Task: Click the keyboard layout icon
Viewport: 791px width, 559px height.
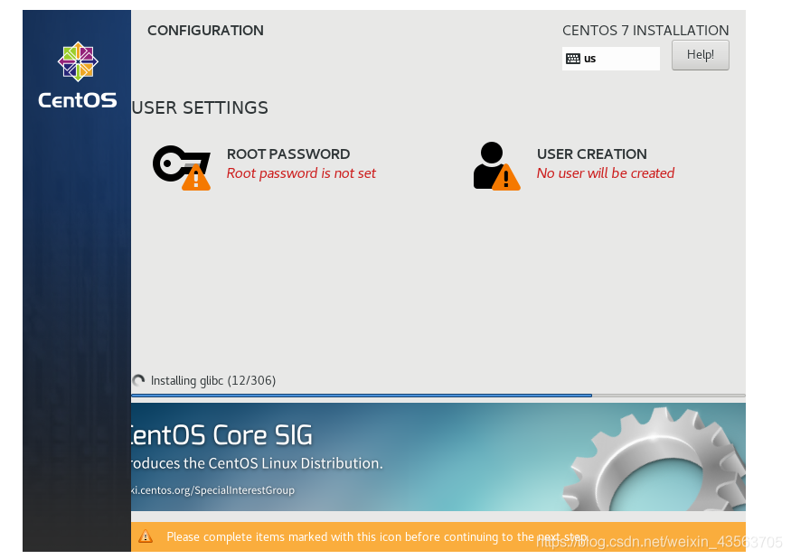Action: pyautogui.click(x=573, y=59)
